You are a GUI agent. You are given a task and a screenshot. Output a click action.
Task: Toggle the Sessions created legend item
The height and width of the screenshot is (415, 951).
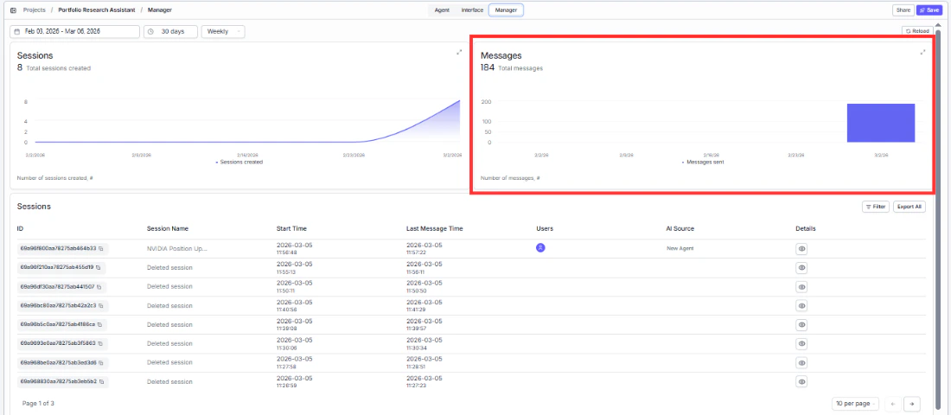(239, 163)
